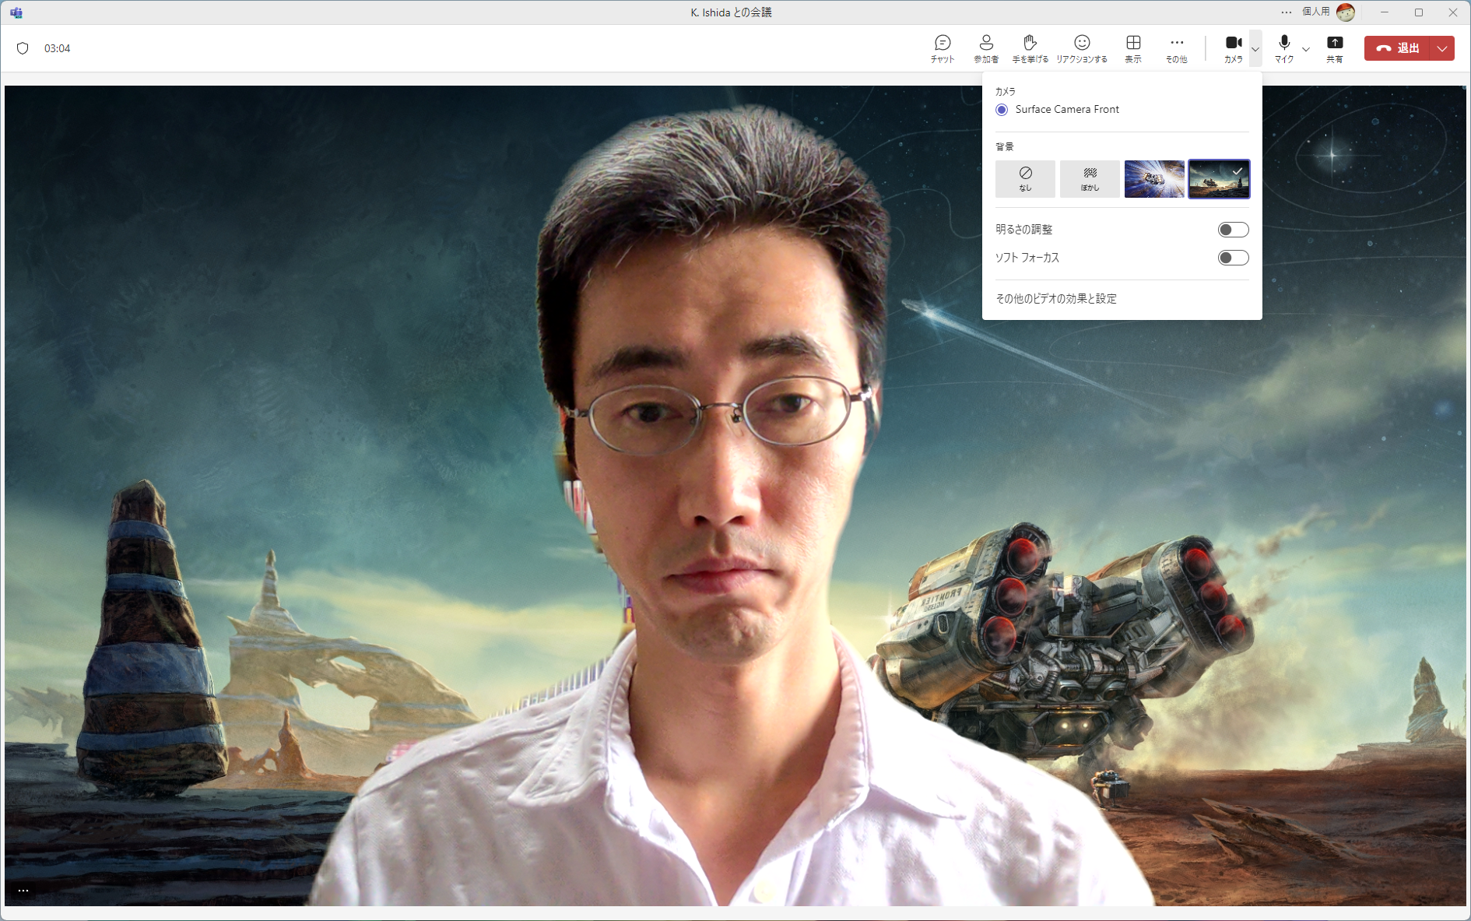This screenshot has width=1471, height=921.
Task: Open video tile ellipsis options
Action: click(x=23, y=891)
